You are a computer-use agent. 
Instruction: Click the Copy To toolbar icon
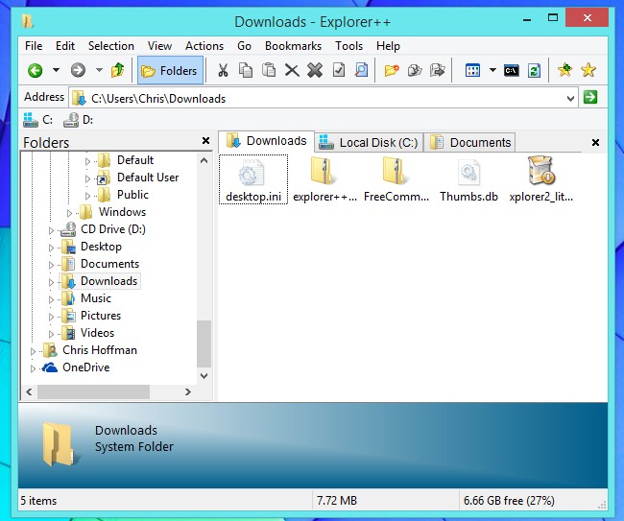(x=415, y=70)
